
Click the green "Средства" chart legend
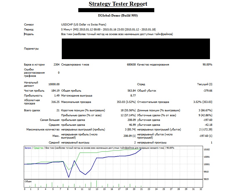click(39, 148)
